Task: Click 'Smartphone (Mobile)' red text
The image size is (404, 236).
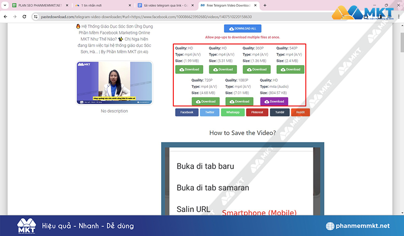Action: [x=259, y=212]
